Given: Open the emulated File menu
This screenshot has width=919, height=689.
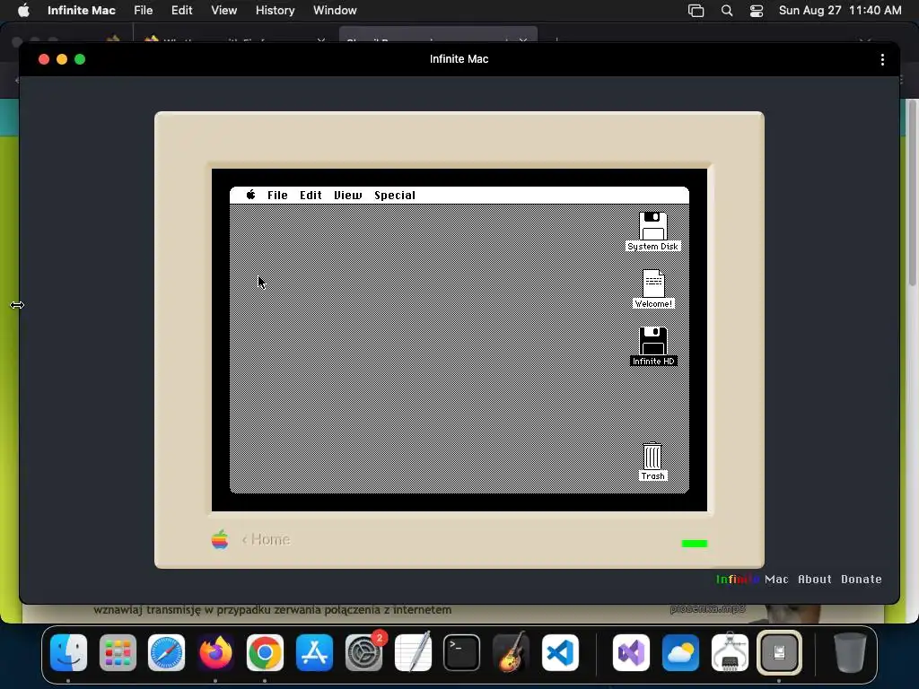Looking at the screenshot, I should [x=277, y=195].
